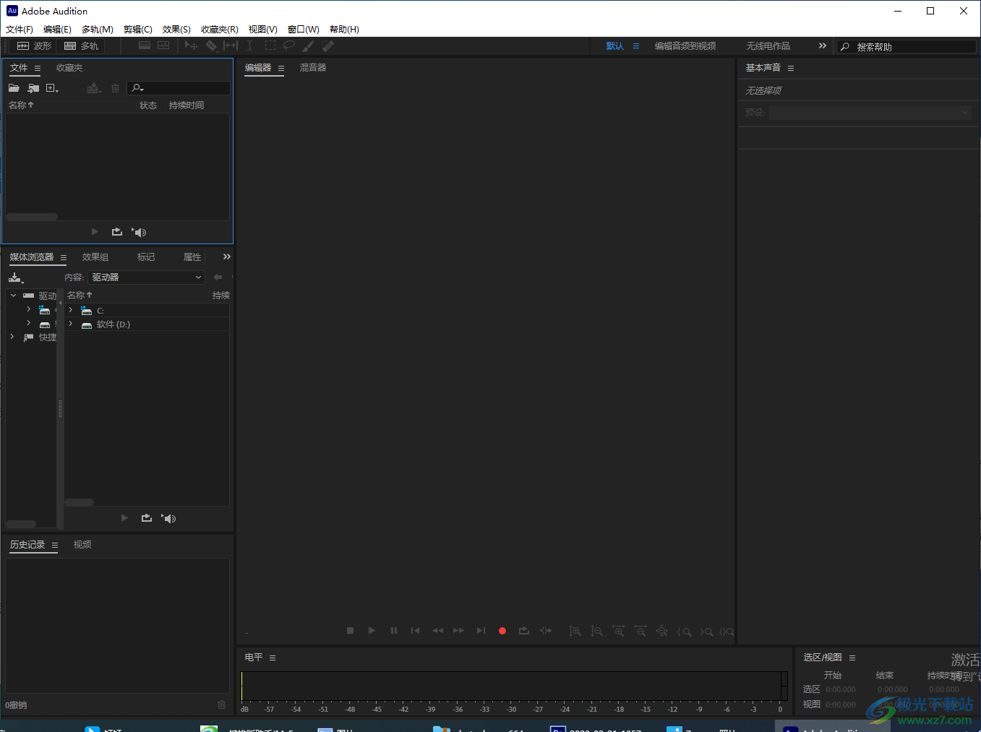Click the import file icon in Files panel
The image size is (981, 732).
(x=33, y=88)
